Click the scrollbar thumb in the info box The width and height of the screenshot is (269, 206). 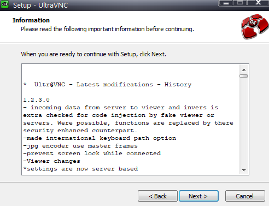click(x=244, y=76)
